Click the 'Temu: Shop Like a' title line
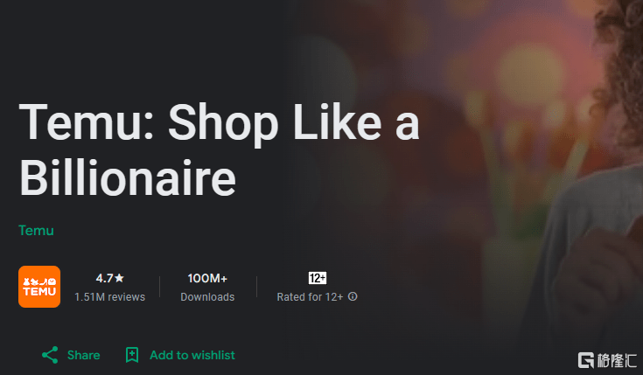Viewport: 643px width, 375px height. (220, 124)
